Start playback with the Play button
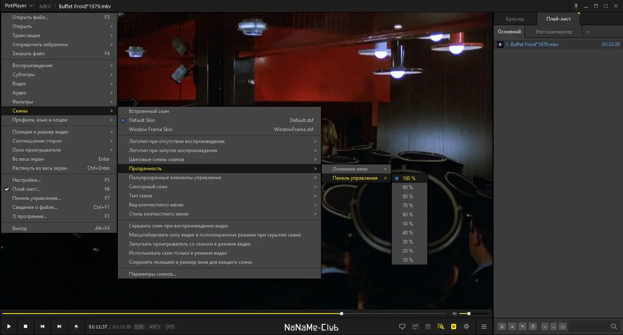The width and height of the screenshot is (623, 335). tap(9, 326)
